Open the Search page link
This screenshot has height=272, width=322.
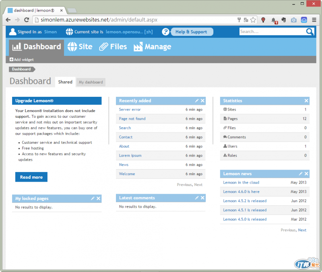click(125, 128)
